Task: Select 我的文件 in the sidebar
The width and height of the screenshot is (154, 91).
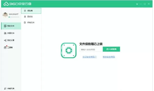Action: 11,26
